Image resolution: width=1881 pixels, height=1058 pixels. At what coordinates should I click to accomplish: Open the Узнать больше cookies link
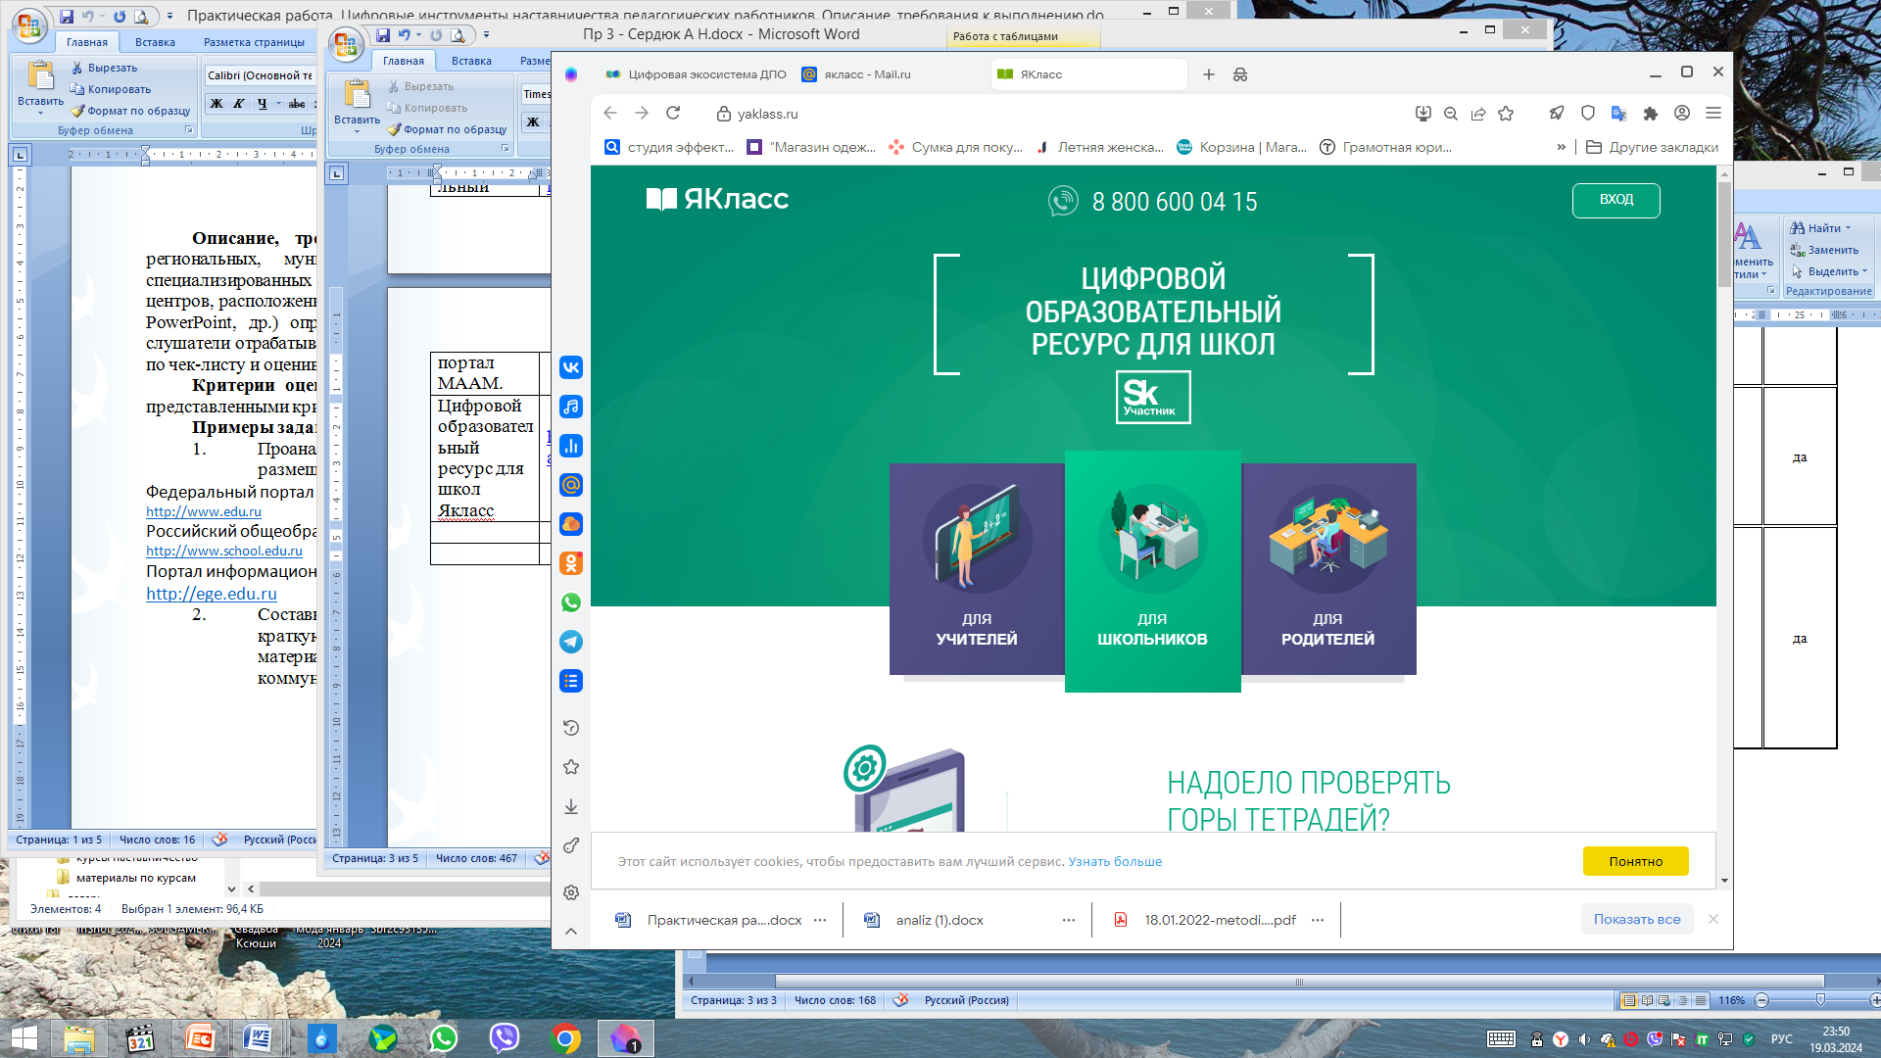click(1115, 861)
